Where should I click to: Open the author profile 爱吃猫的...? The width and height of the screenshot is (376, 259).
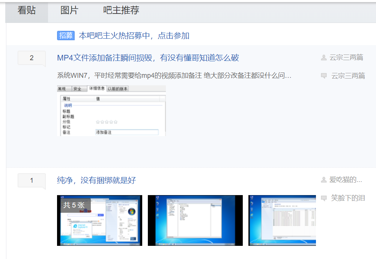pyautogui.click(x=346, y=180)
